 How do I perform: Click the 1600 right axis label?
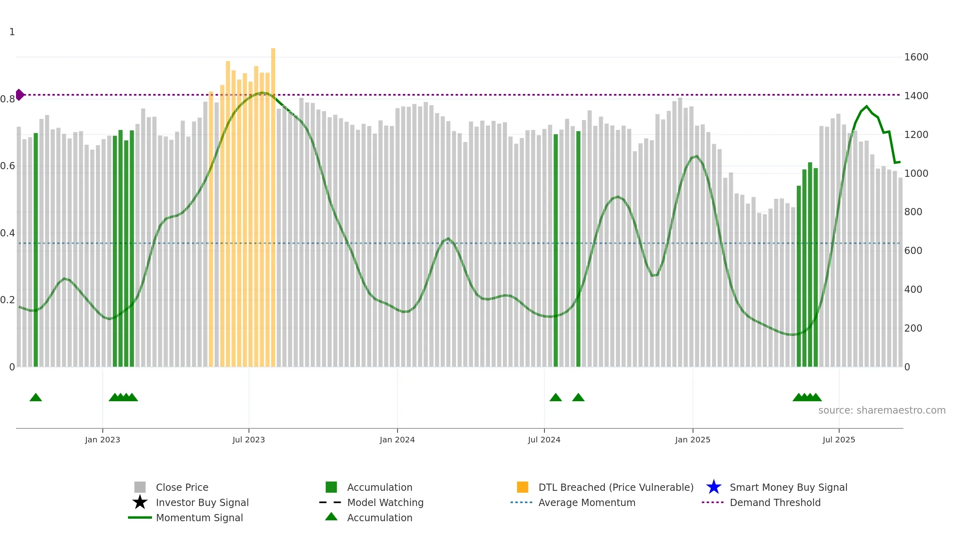tap(916, 57)
